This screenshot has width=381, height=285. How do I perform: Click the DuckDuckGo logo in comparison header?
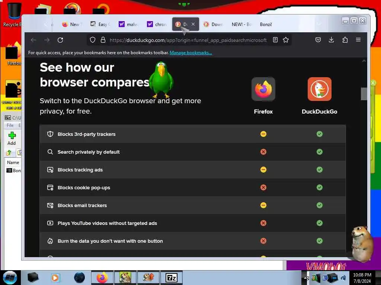point(319,89)
